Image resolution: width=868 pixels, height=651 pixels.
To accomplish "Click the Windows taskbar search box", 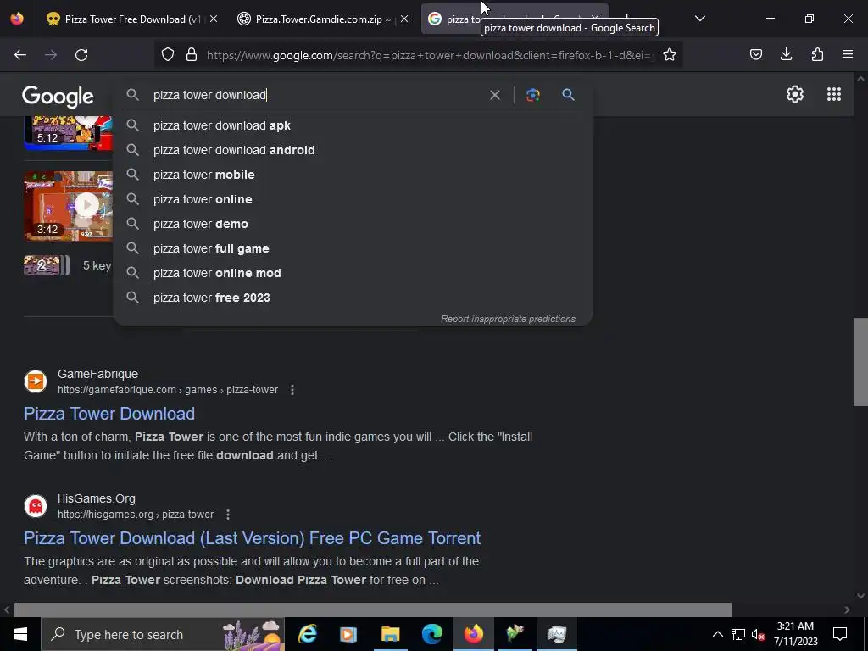I will pyautogui.click(x=163, y=634).
